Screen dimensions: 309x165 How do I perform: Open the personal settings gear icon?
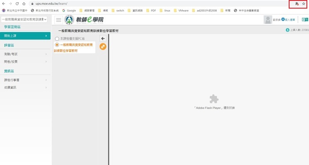(283, 19)
